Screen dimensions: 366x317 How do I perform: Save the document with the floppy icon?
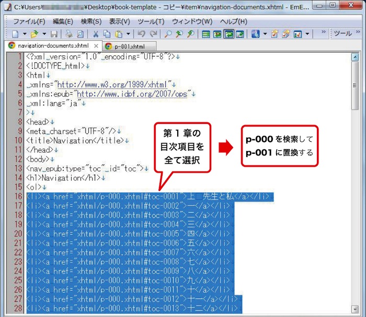54,34
